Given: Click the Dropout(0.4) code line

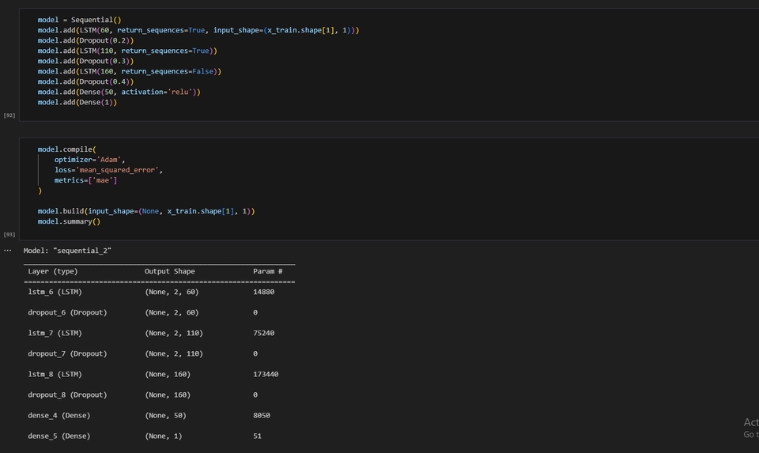Looking at the screenshot, I should point(85,81).
